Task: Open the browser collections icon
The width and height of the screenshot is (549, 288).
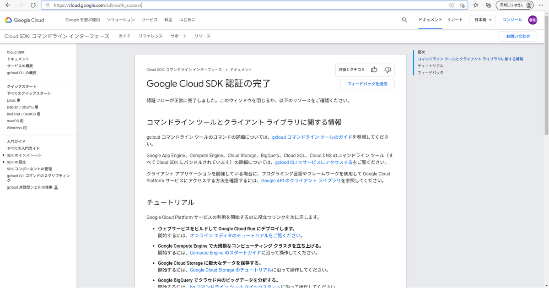Action: 488,5
